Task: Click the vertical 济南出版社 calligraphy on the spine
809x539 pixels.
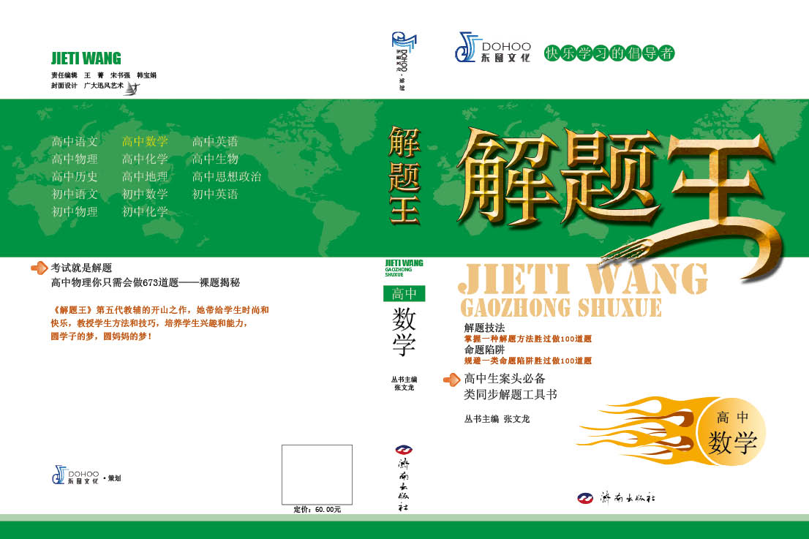Action: (x=404, y=484)
